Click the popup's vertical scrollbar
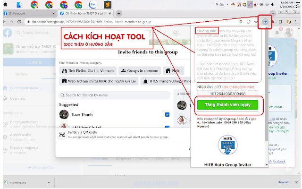302x189 pixels. 267,85
